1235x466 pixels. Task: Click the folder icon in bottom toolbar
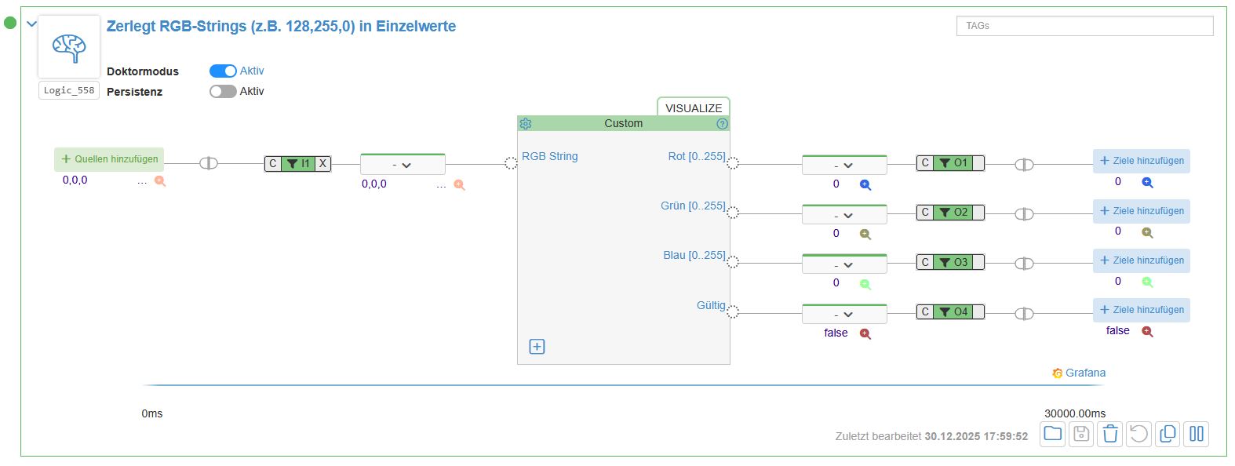click(1052, 434)
